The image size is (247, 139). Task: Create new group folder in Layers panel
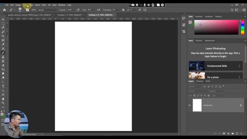(x=233, y=134)
